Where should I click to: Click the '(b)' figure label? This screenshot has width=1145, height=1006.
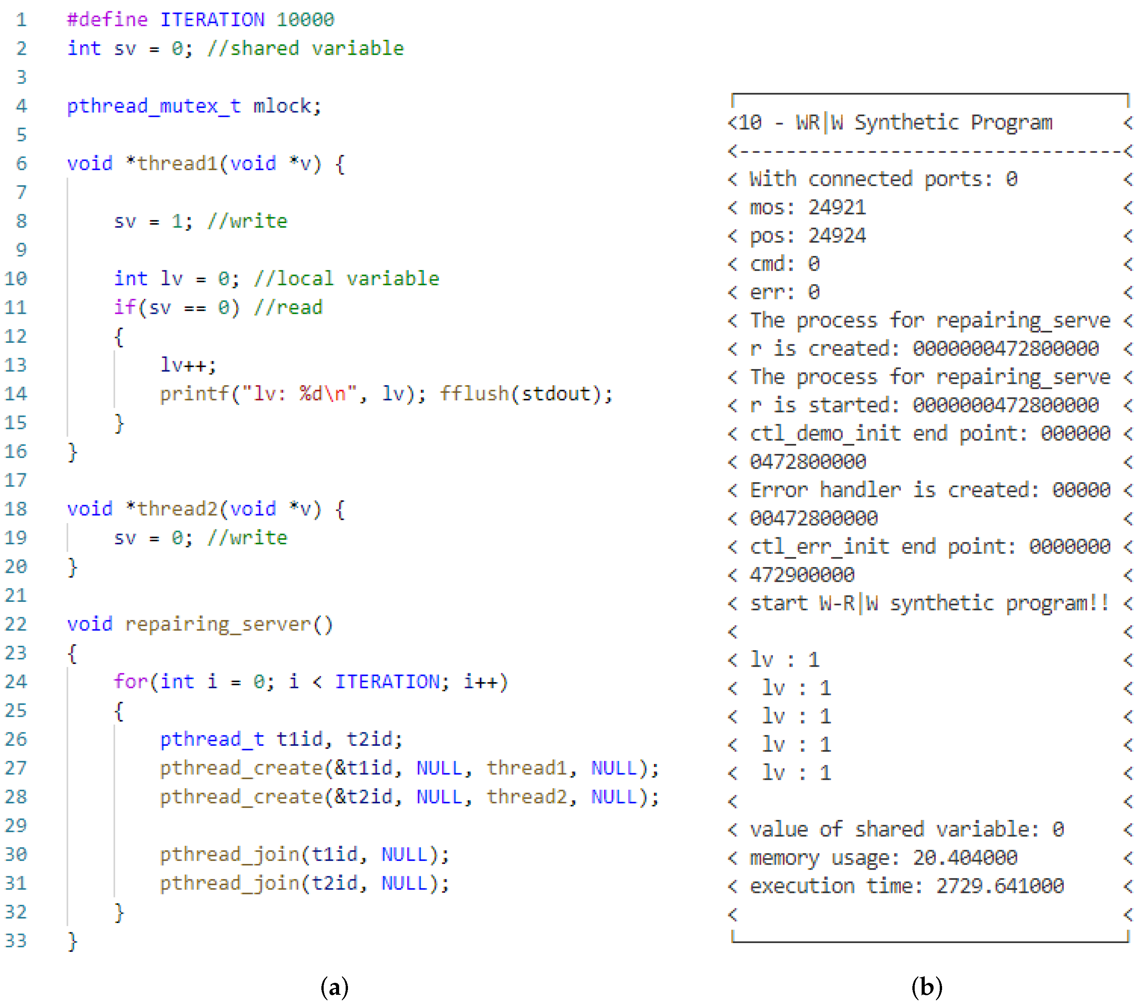927,987
